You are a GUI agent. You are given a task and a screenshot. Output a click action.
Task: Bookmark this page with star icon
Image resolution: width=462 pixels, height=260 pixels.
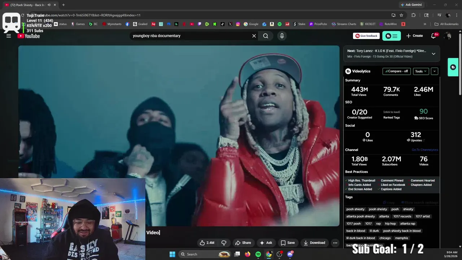coord(401,15)
